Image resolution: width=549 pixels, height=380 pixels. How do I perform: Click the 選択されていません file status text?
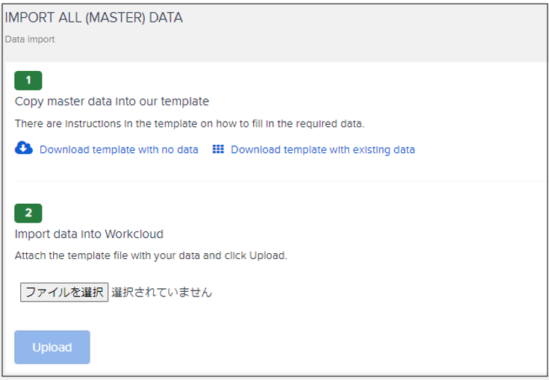click(161, 293)
